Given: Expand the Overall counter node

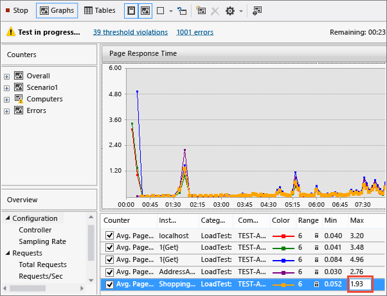Looking at the screenshot, I should pyautogui.click(x=6, y=76).
